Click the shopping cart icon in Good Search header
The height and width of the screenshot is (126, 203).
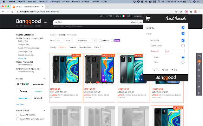(148, 18)
